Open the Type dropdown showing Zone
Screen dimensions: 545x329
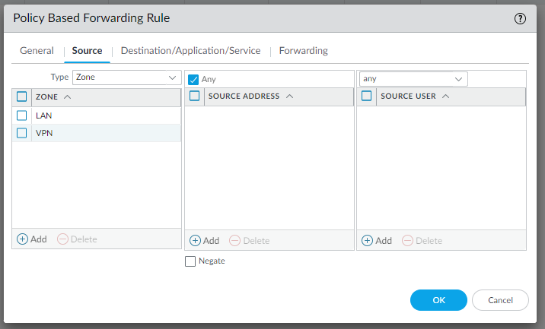click(126, 78)
